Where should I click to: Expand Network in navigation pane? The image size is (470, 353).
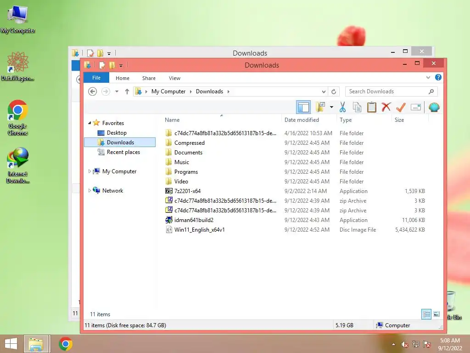[x=90, y=190]
